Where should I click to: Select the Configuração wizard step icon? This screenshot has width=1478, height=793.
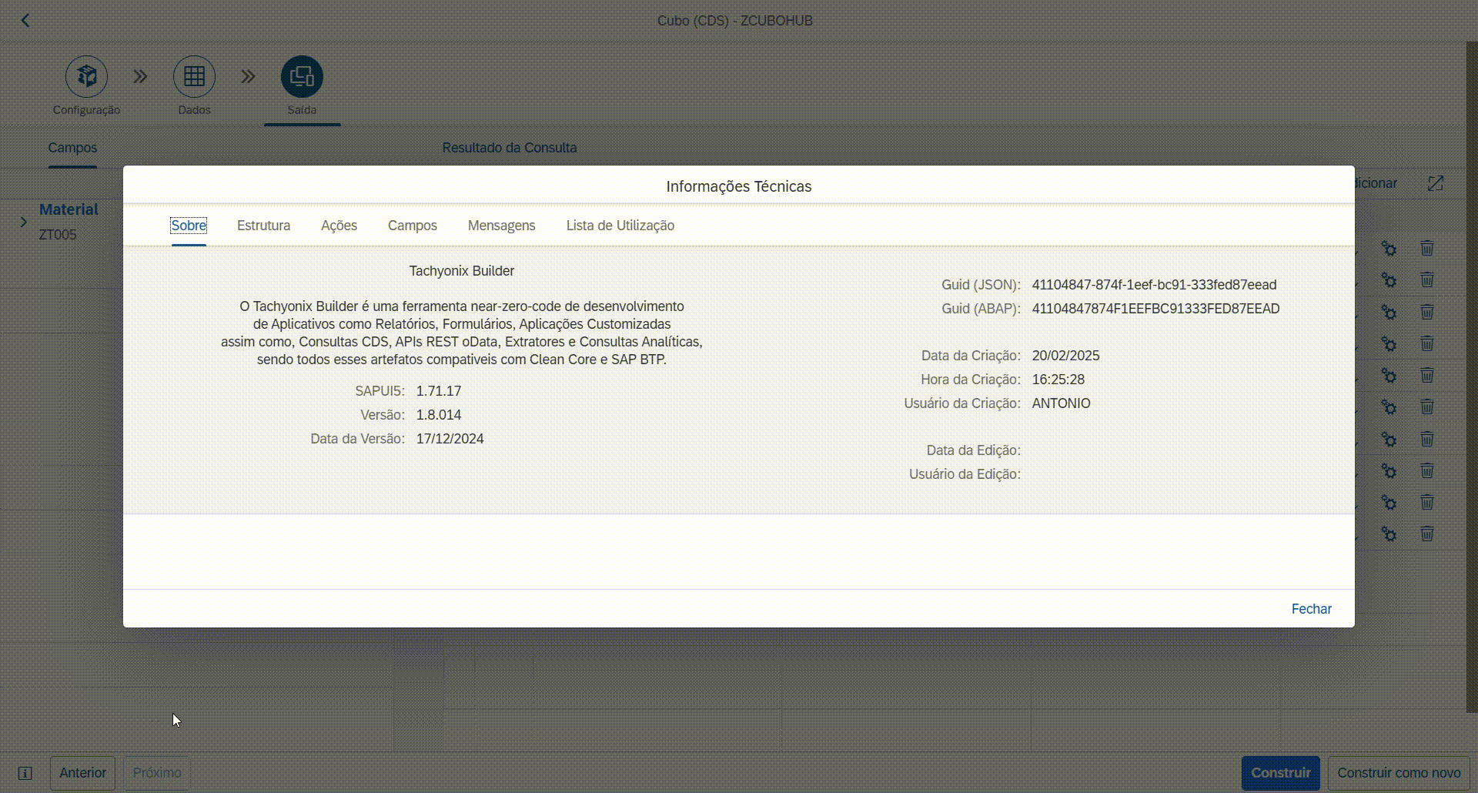pos(86,77)
